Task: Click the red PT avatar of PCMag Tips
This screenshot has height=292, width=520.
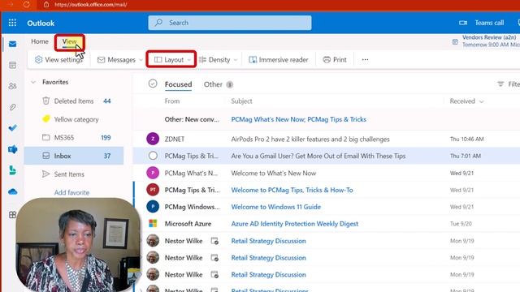Action: click(x=153, y=190)
